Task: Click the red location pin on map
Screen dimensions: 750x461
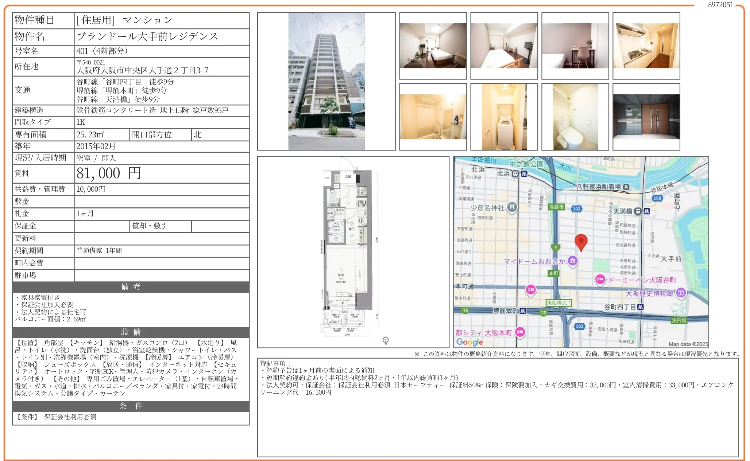Action: click(580, 242)
